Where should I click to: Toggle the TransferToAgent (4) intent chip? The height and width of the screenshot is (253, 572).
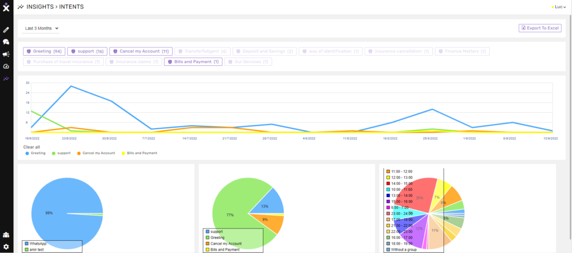click(202, 51)
